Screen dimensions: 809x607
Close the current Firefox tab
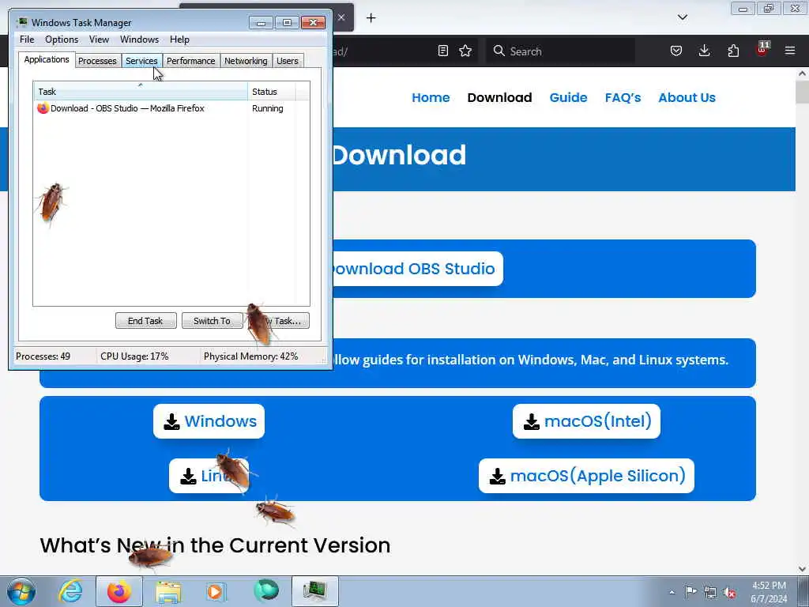click(341, 17)
